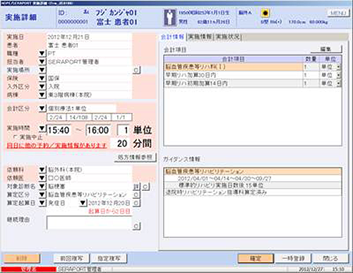Open the 算定区分 dropdown arrow
353x273 pixels.
click(x=42, y=194)
